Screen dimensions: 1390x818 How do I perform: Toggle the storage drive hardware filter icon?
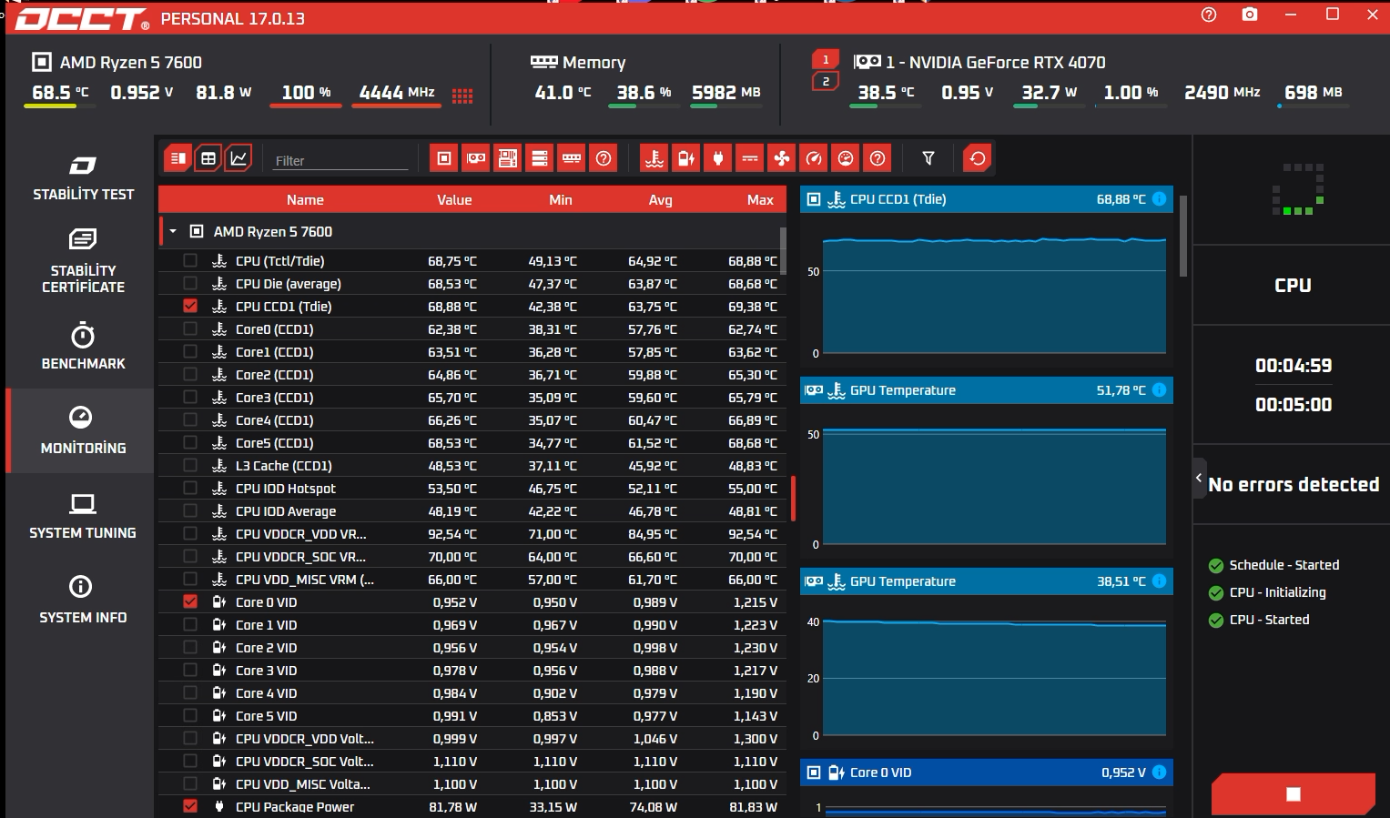[x=540, y=158]
